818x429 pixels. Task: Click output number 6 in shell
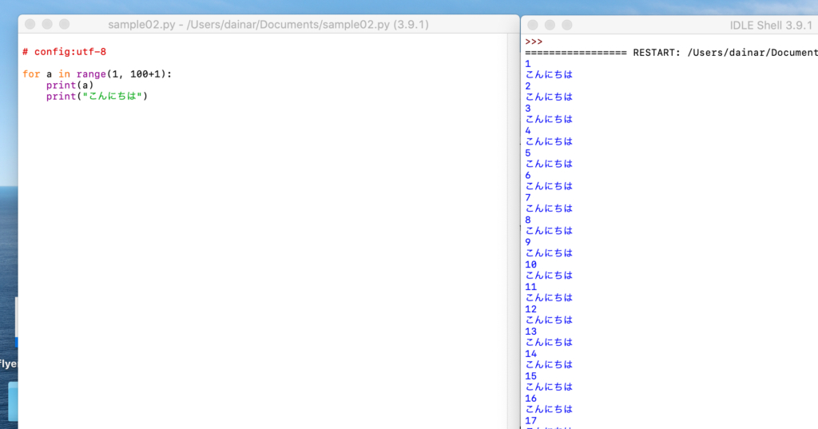pos(528,176)
